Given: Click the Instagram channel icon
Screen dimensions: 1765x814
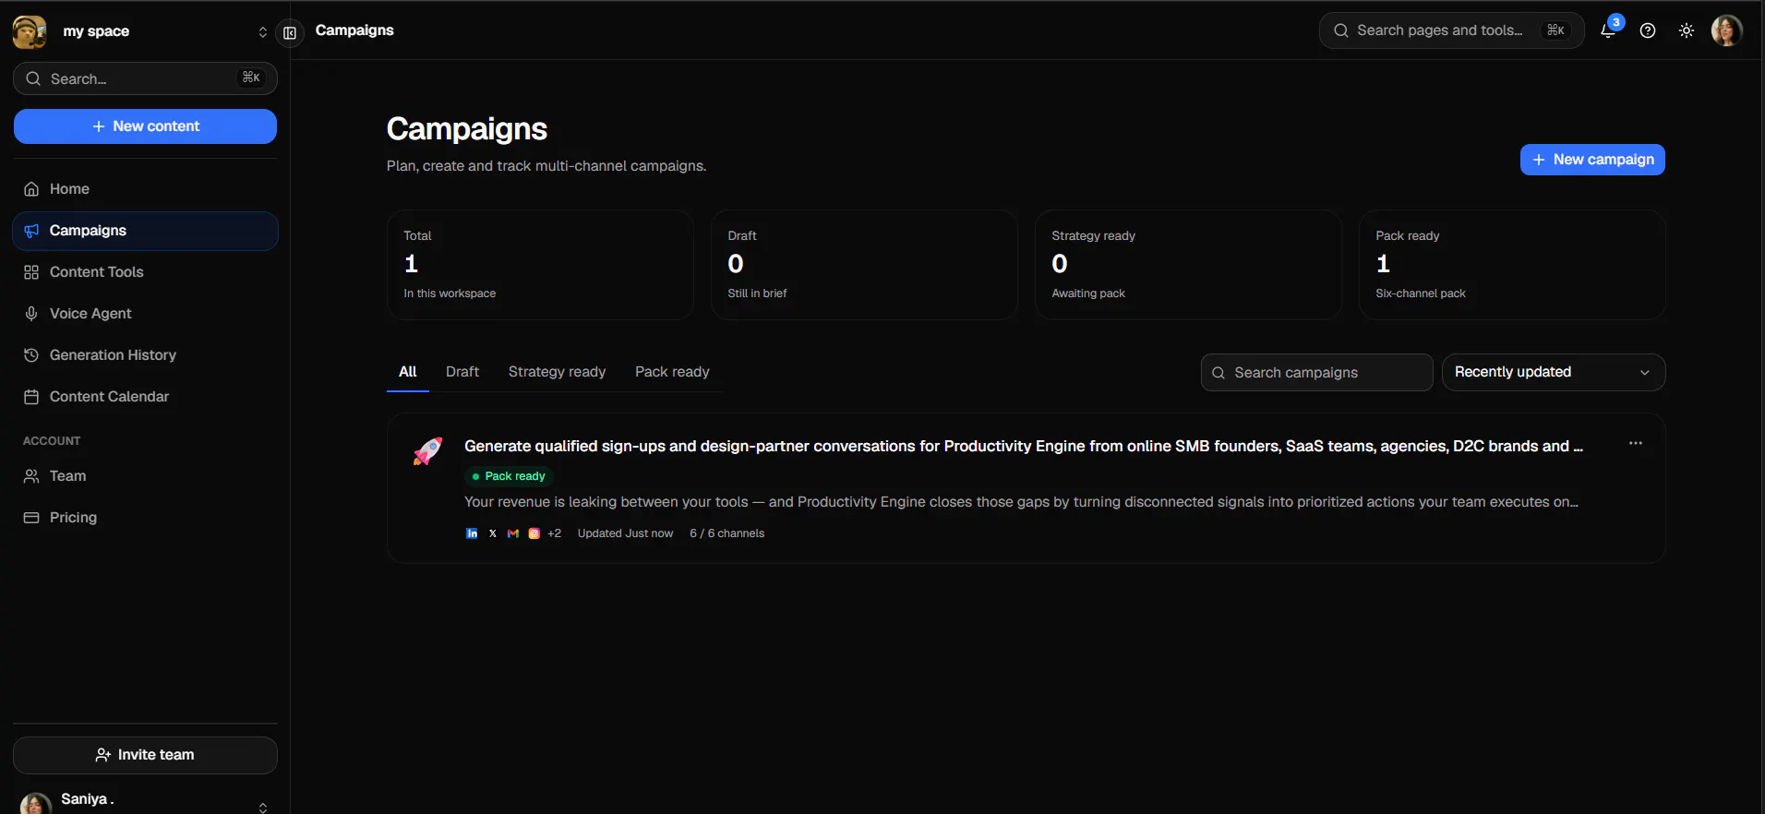Looking at the screenshot, I should 534,533.
